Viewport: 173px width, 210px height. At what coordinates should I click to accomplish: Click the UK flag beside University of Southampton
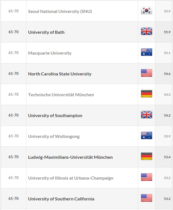point(147,115)
